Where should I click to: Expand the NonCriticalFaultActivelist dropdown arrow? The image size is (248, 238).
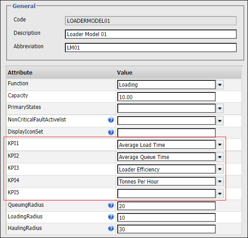point(219,121)
